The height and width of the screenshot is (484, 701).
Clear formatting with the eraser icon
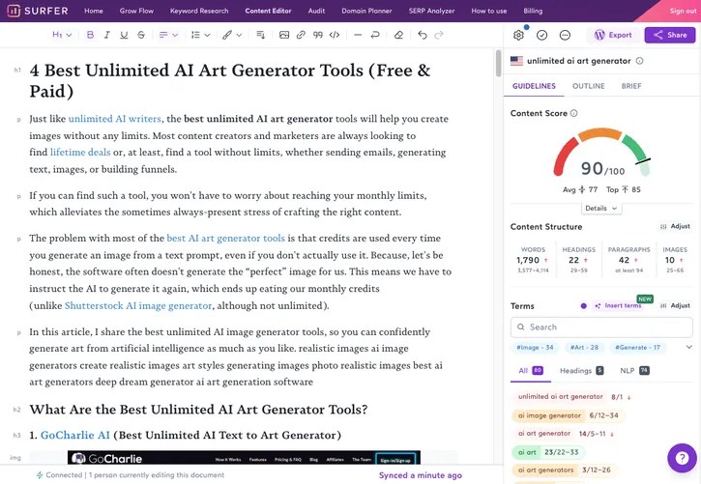pos(398,35)
